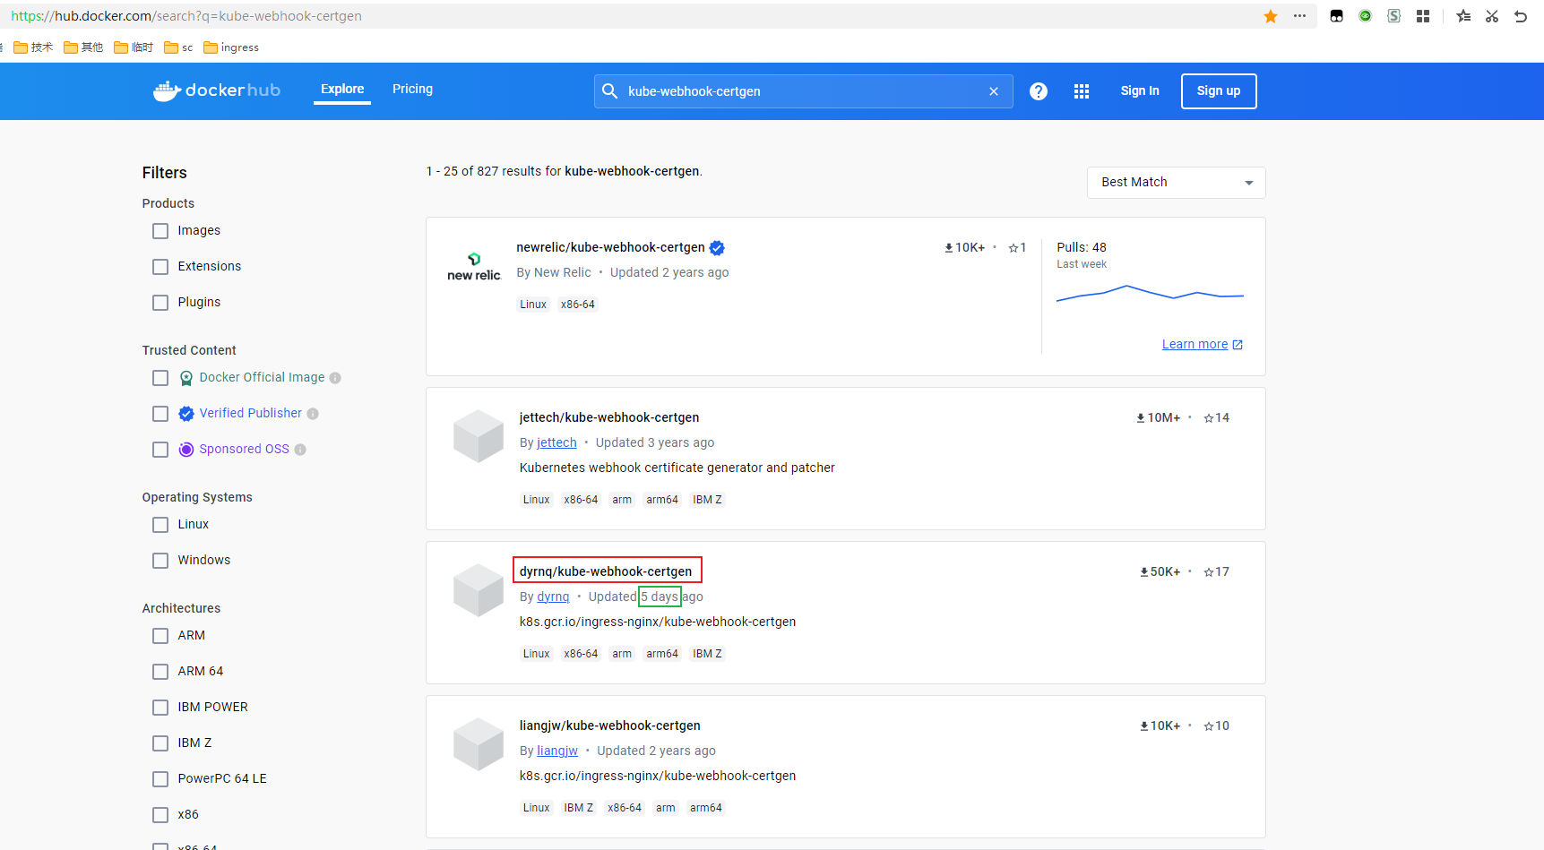Image resolution: width=1544 pixels, height=850 pixels.
Task: Click info icon beside Verified Publisher
Action: [x=313, y=414]
